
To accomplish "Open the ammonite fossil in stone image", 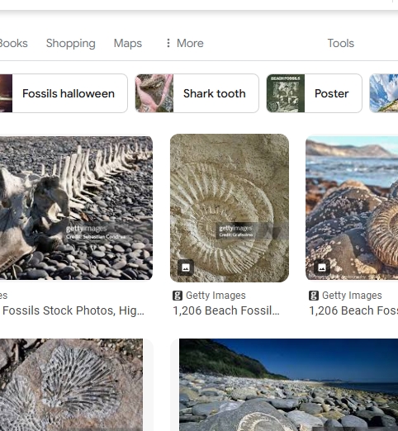I will pos(230,208).
